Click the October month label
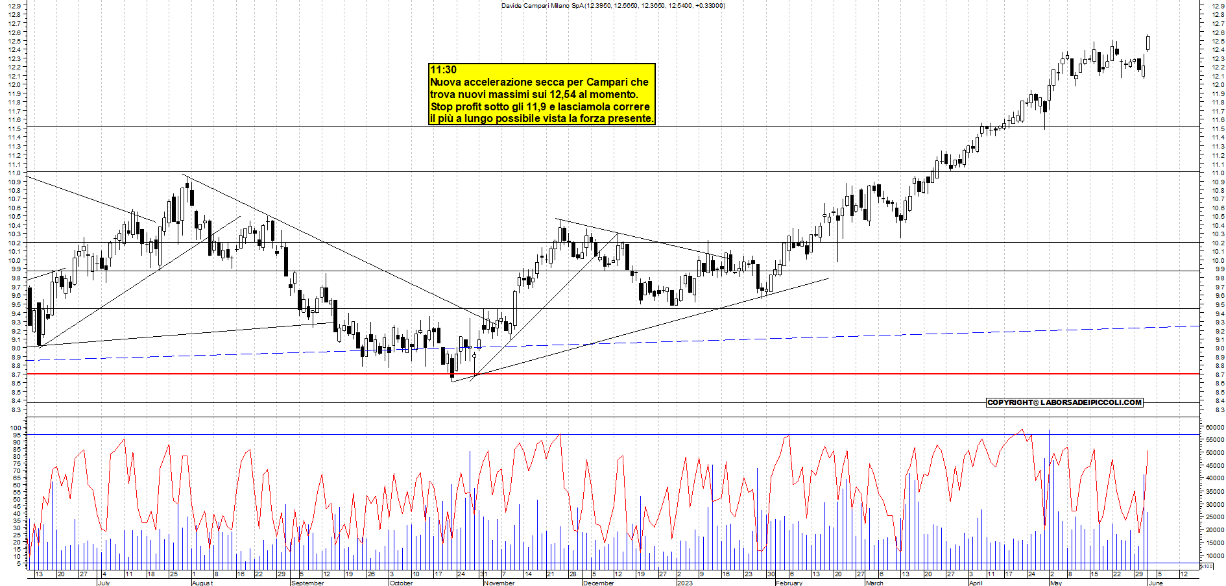Viewport: 1226px width, 586px height. tap(401, 583)
